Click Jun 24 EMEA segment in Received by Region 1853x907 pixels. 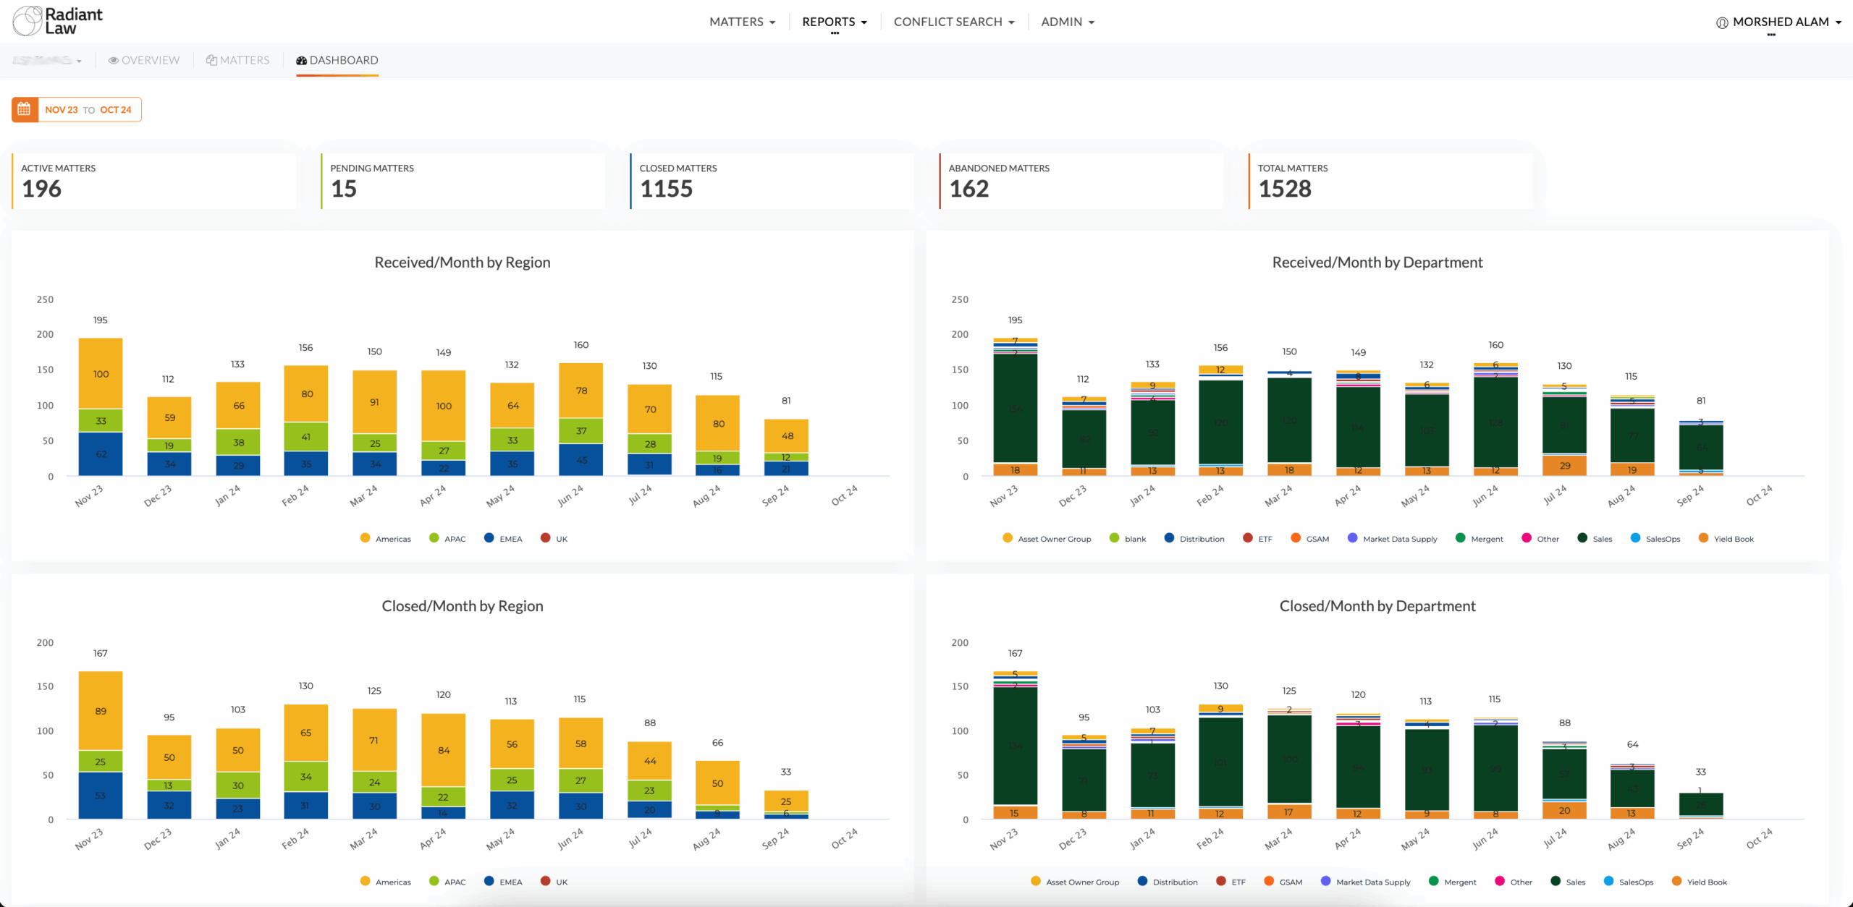point(581,460)
